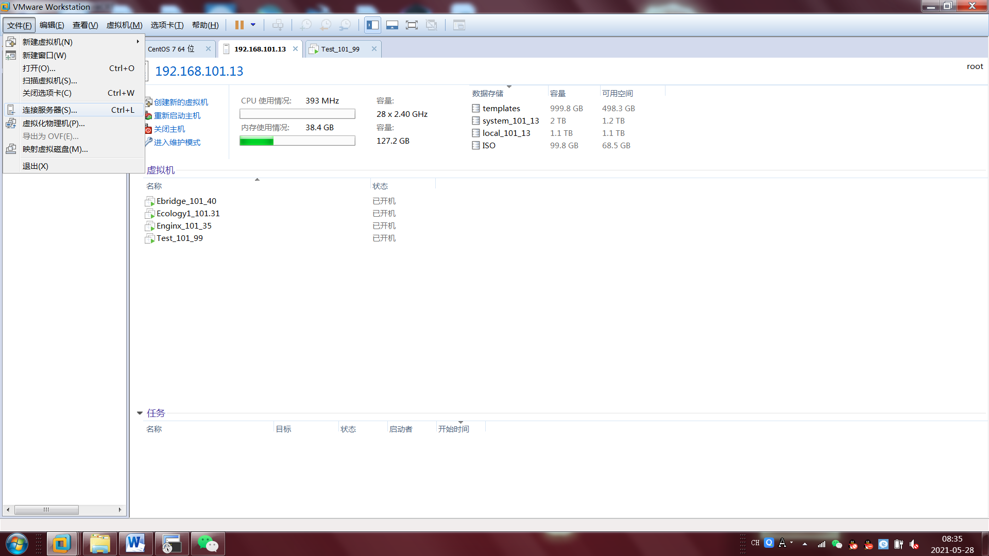
Task: Expand the New Virtual Machine (新建虚拟机) submenu arrow
Action: pyautogui.click(x=138, y=42)
